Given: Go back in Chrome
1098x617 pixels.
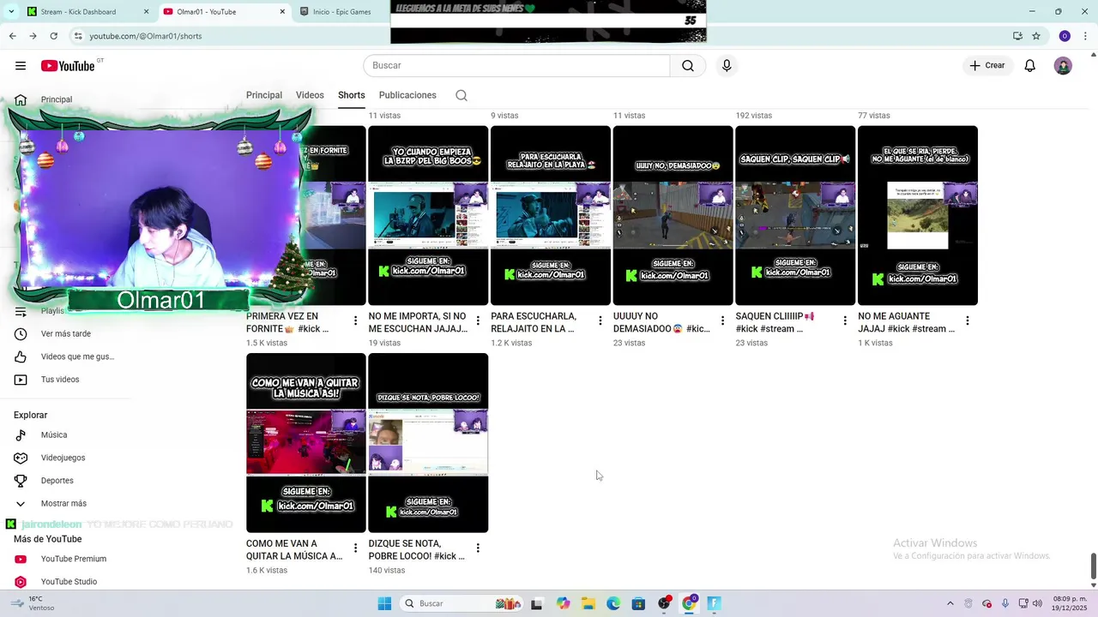Looking at the screenshot, I should (12, 36).
